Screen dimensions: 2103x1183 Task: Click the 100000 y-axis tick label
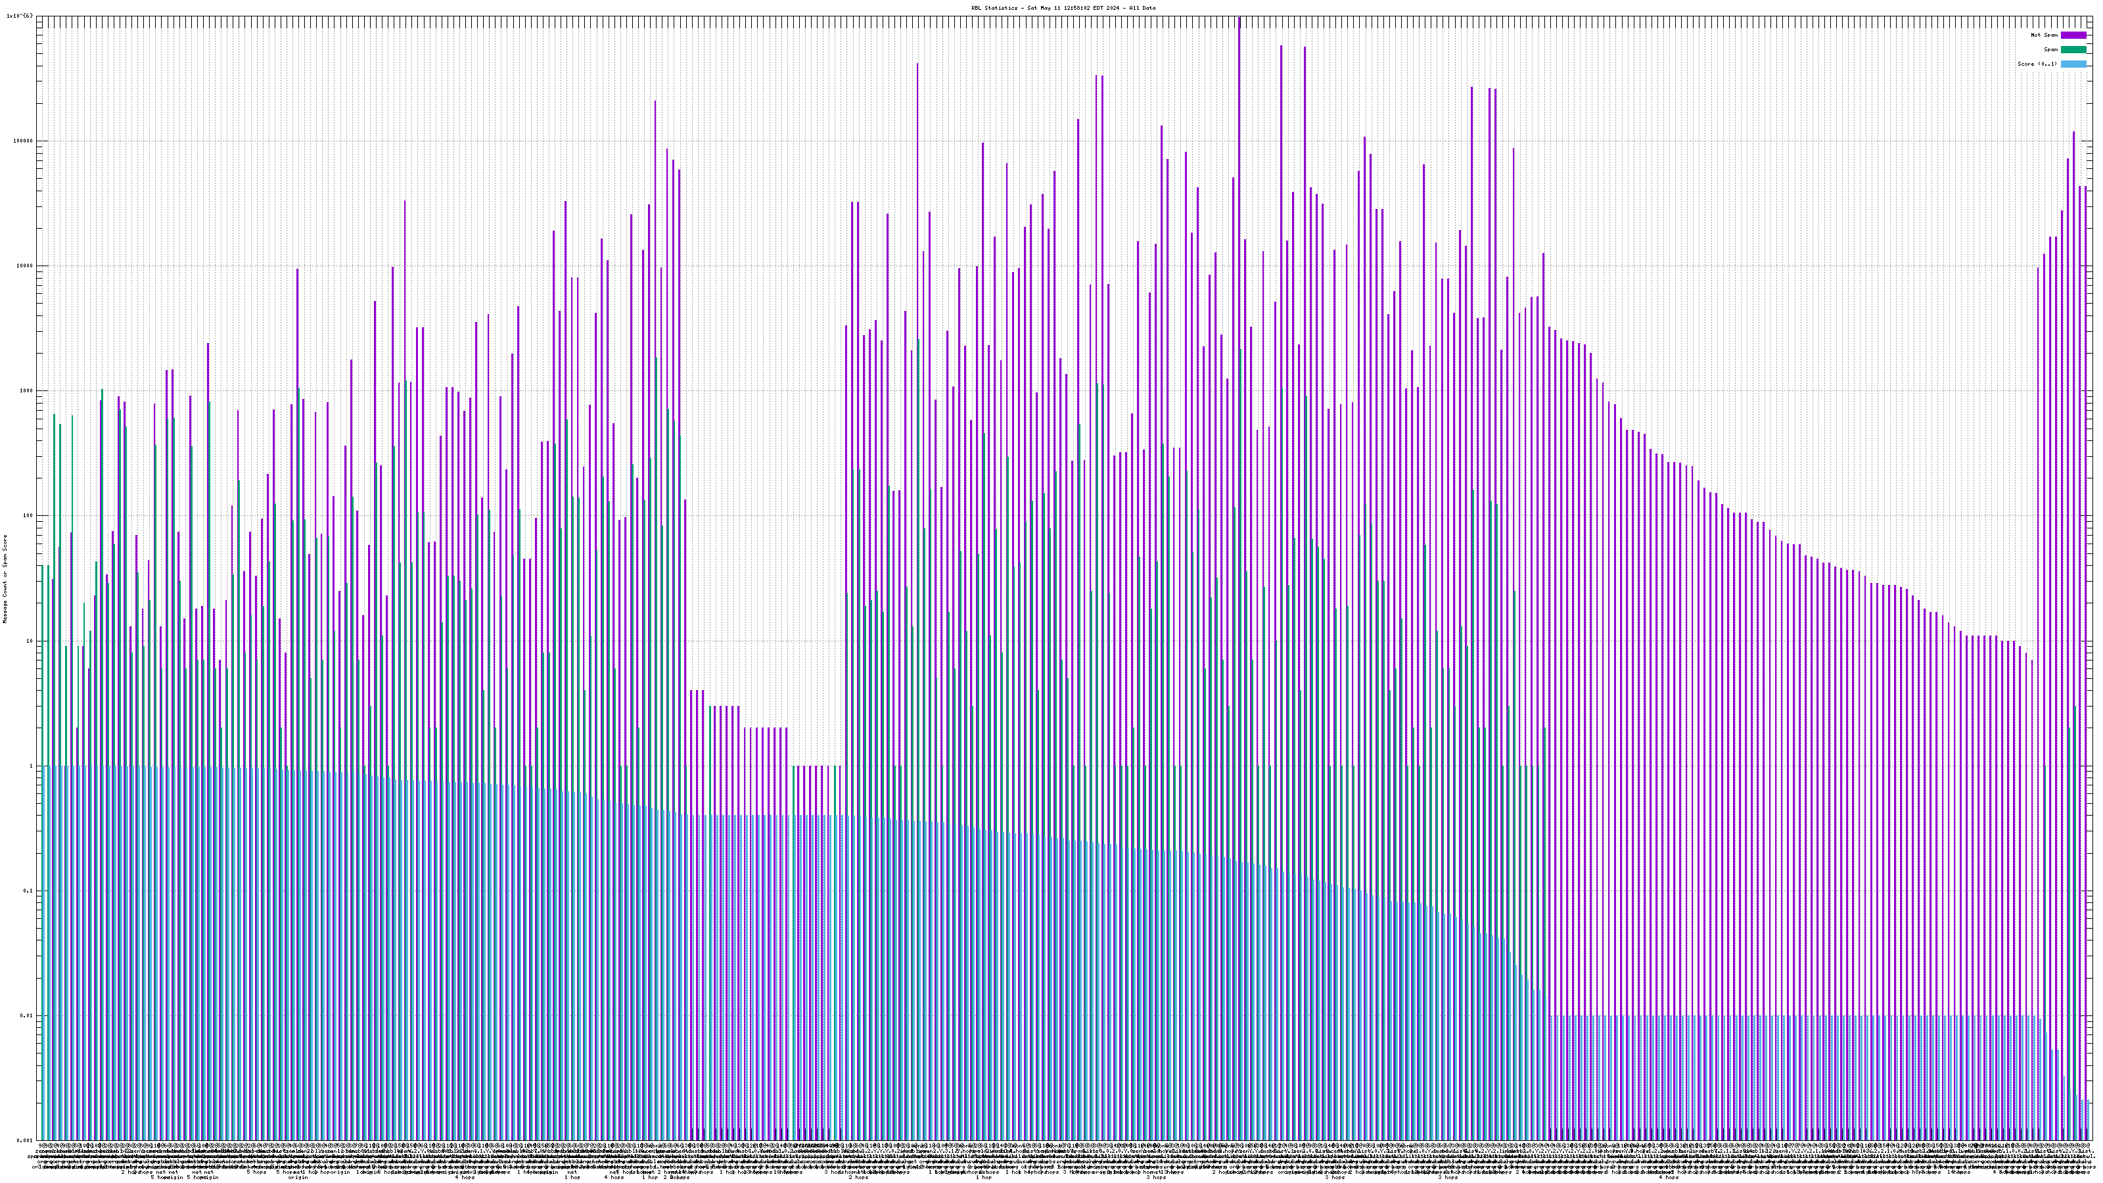pos(24,141)
